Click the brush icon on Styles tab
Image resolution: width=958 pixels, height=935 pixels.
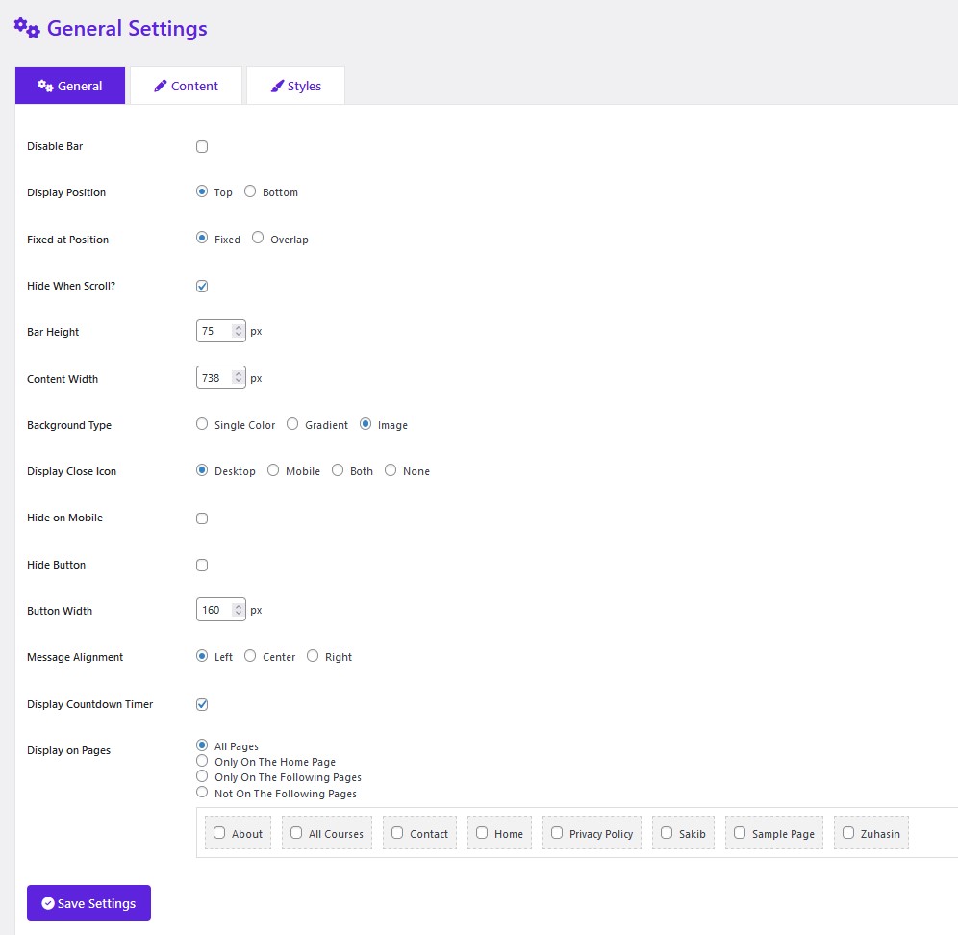[x=277, y=86]
